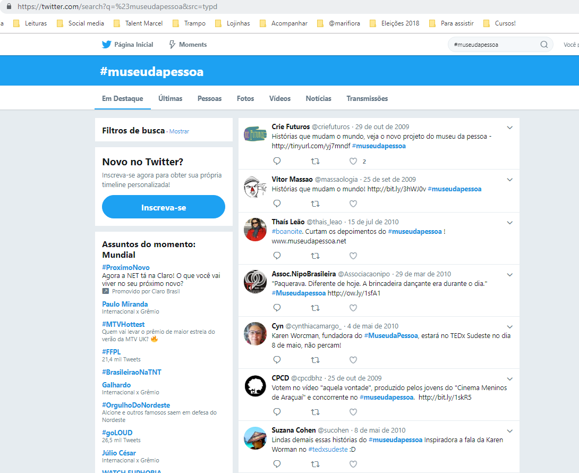Open the #goLOUD trending topic
Screen dimensions: 579x473
pos(117,433)
